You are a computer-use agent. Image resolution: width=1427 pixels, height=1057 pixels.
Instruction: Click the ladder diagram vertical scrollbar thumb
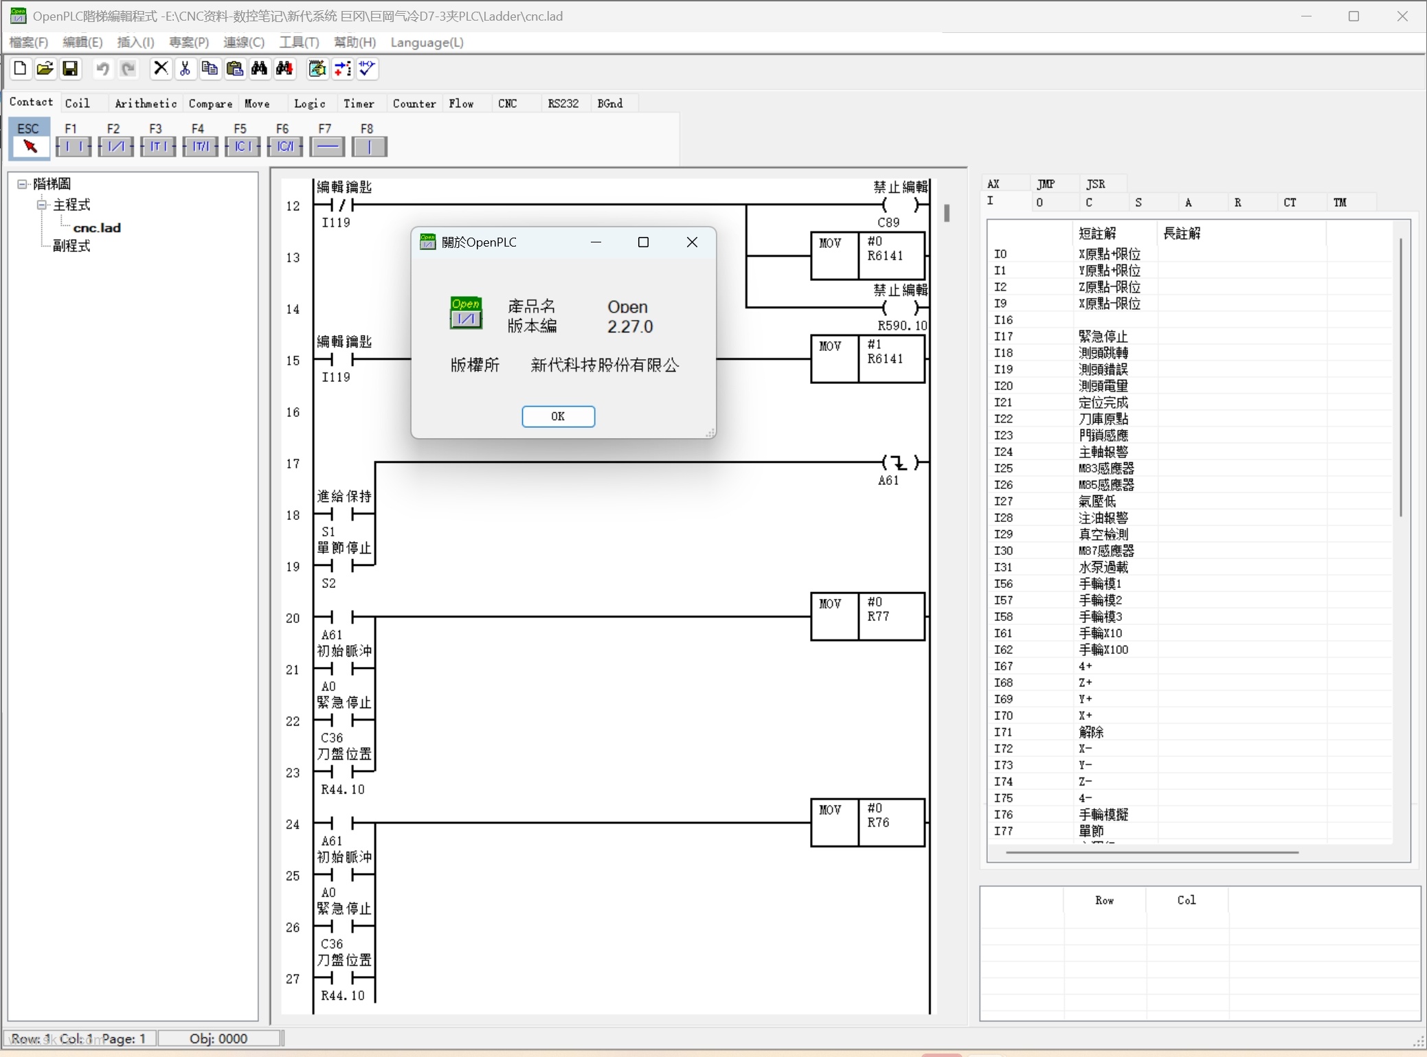[947, 213]
